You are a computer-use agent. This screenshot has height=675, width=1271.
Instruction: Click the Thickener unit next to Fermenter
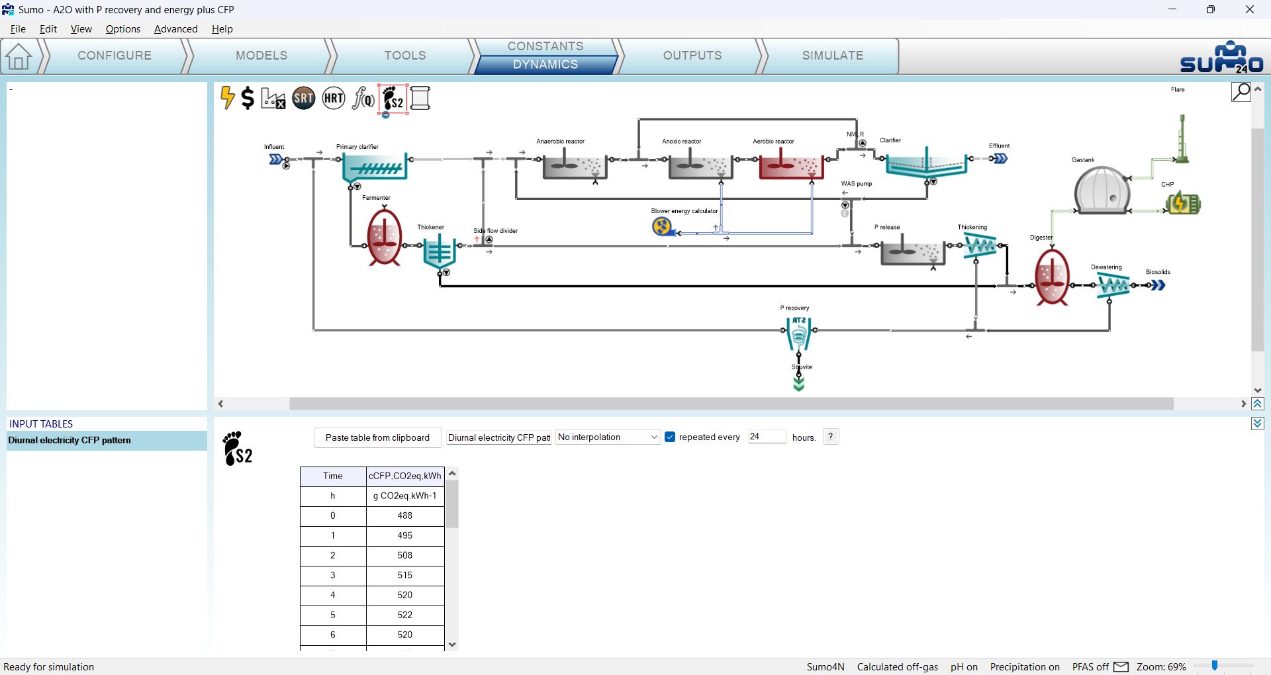[438, 251]
